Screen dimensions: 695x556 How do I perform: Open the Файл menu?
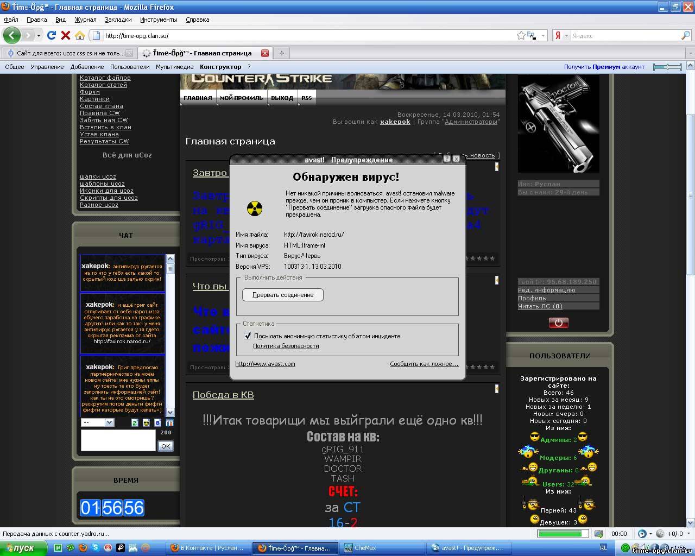[11, 20]
